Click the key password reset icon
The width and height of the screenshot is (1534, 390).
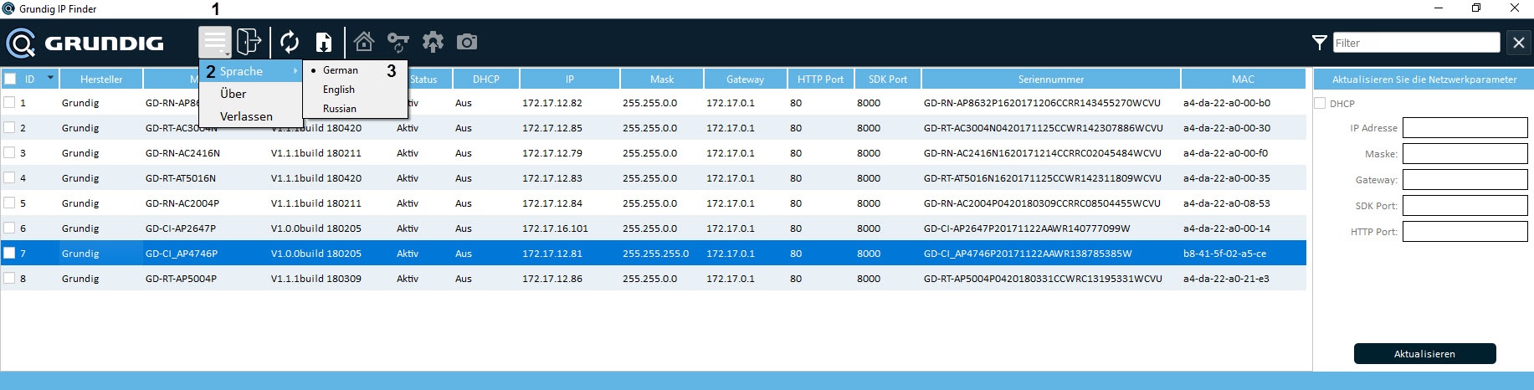(x=398, y=42)
